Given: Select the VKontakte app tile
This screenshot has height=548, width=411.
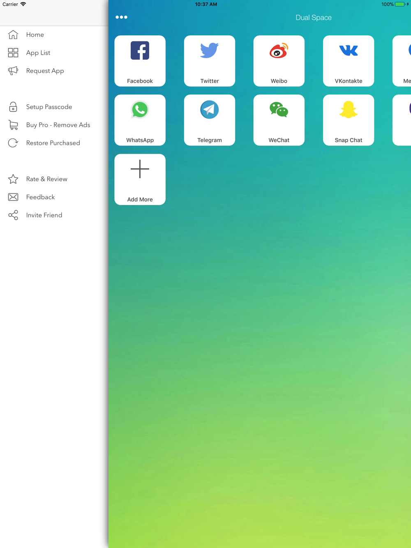Looking at the screenshot, I should [x=349, y=61].
